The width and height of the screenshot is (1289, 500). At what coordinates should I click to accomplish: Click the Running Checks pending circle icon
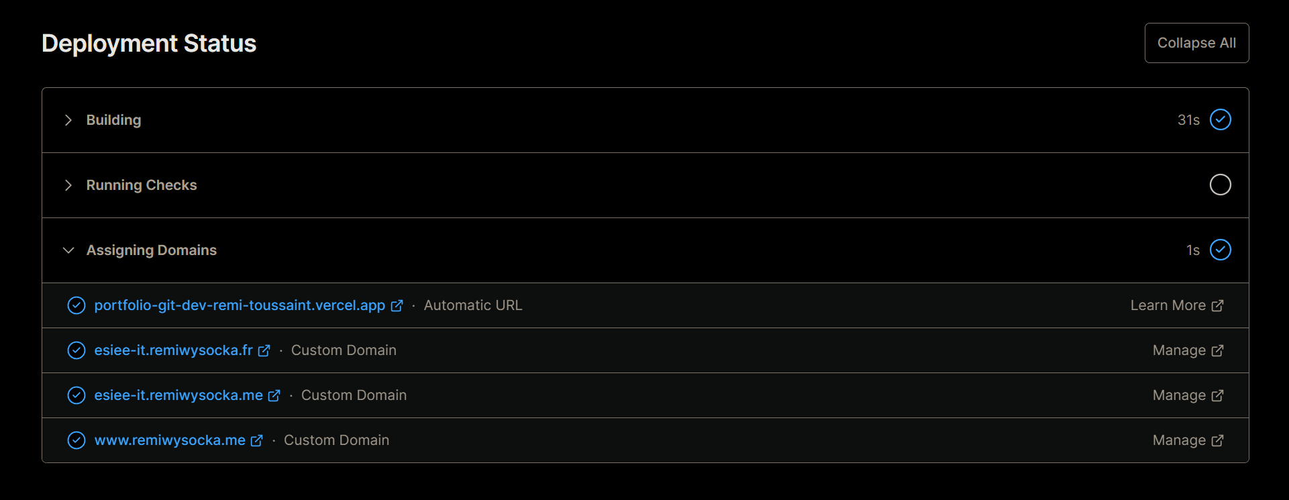coord(1220,185)
